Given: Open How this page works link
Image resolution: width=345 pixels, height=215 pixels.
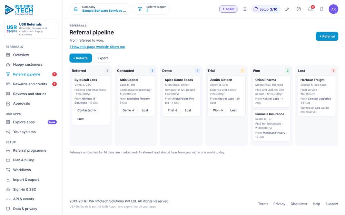Looking at the screenshot, I should [x=88, y=47].
